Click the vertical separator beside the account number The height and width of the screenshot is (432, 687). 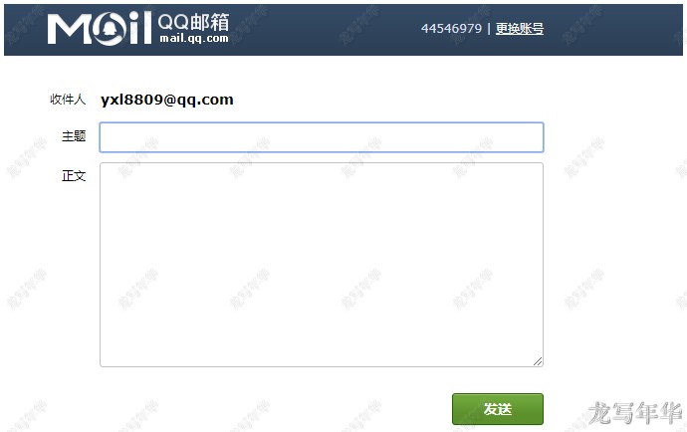tap(489, 29)
